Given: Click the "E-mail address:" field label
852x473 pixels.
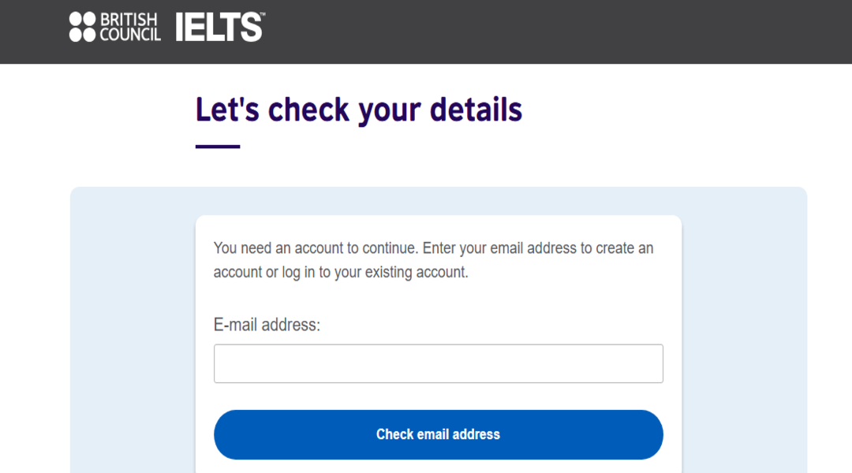Looking at the screenshot, I should 267,325.
